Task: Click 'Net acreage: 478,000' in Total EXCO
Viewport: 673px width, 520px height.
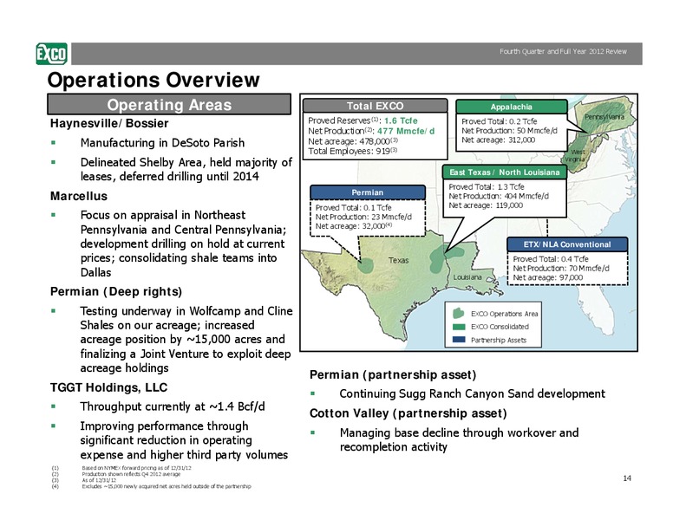Action: point(353,141)
